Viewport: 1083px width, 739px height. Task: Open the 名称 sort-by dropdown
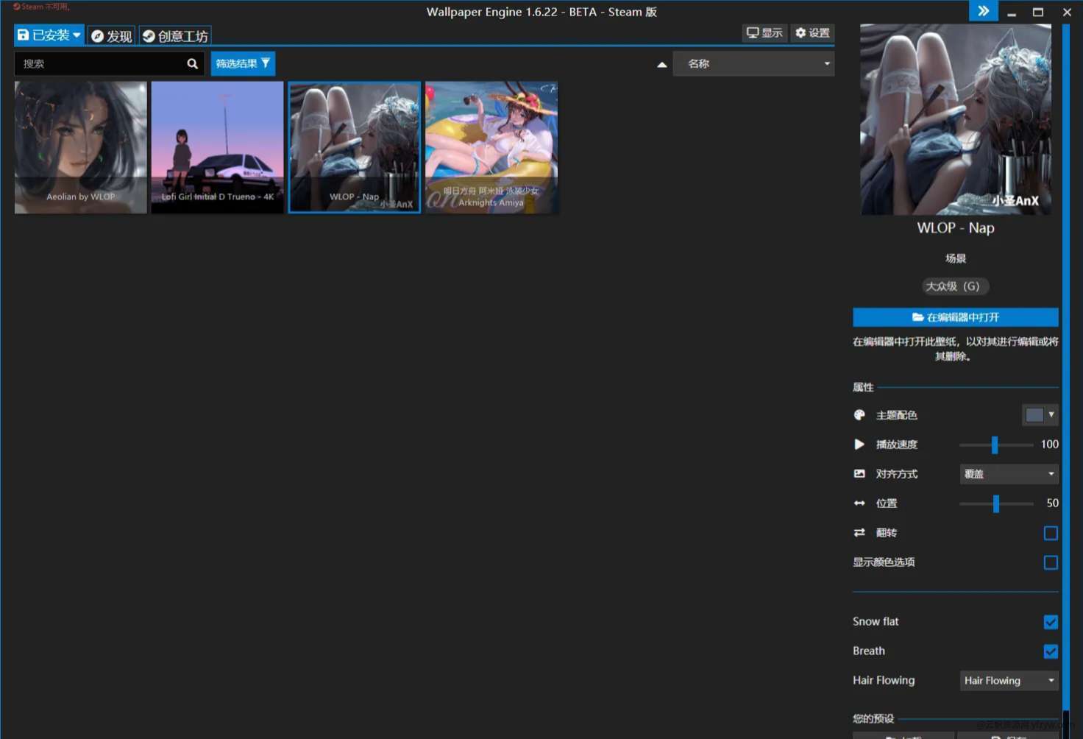[x=753, y=64]
